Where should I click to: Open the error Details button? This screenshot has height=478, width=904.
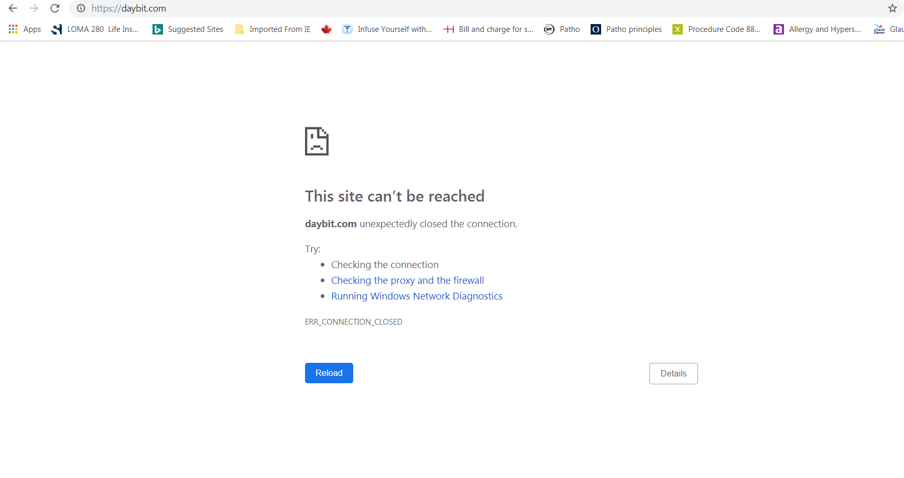673,374
